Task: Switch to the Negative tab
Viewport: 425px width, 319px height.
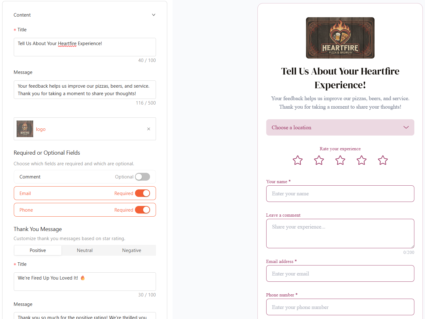Action: (132, 250)
